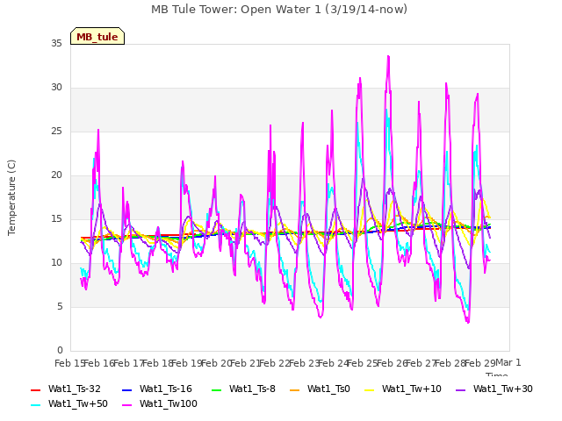This screenshot has width=562, height=421.
Task: Click the 20 y-axis tick label
Action: [x=56, y=175]
